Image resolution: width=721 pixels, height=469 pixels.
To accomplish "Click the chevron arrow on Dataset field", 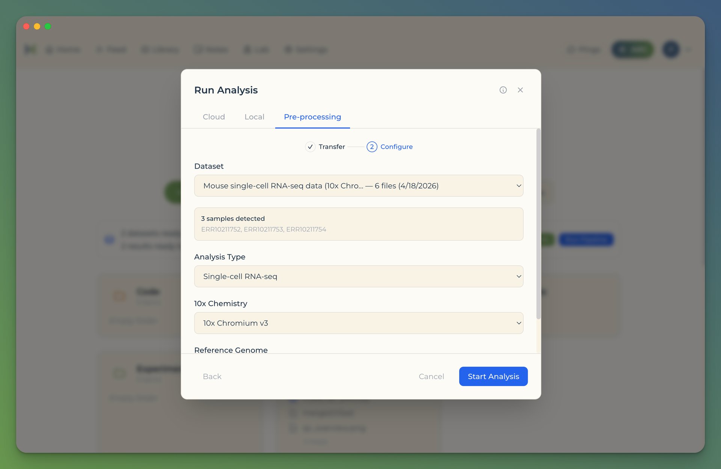I will click(x=519, y=186).
